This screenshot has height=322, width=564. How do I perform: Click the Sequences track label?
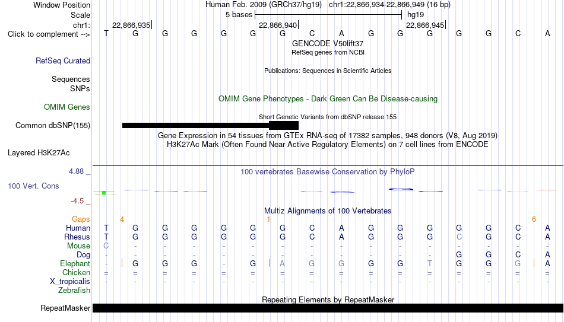coord(71,79)
